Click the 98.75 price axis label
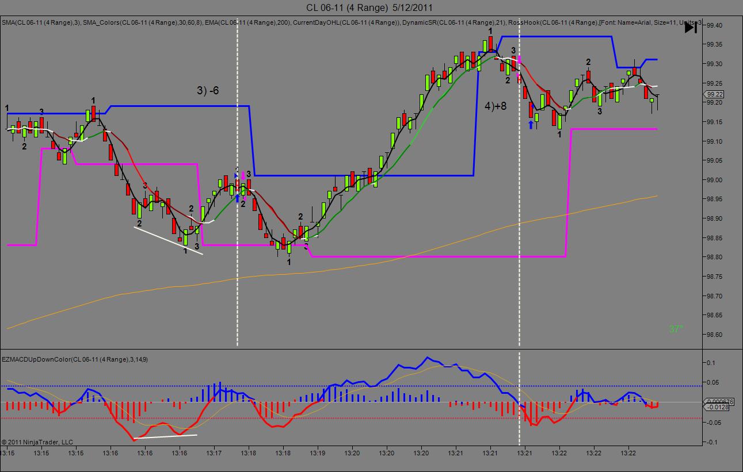The image size is (743, 472). [715, 277]
